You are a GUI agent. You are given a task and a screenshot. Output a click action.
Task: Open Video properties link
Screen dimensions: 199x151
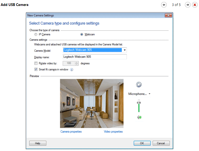(x=113, y=132)
